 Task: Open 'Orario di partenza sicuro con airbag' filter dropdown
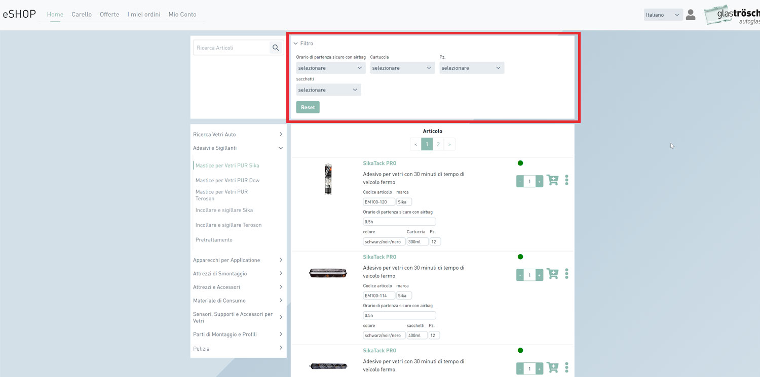click(x=331, y=68)
